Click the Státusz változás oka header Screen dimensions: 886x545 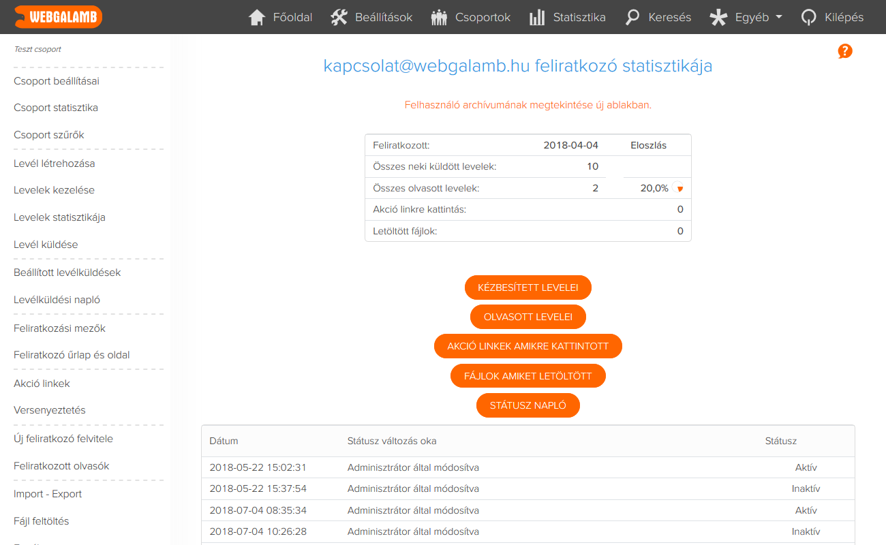392,441
